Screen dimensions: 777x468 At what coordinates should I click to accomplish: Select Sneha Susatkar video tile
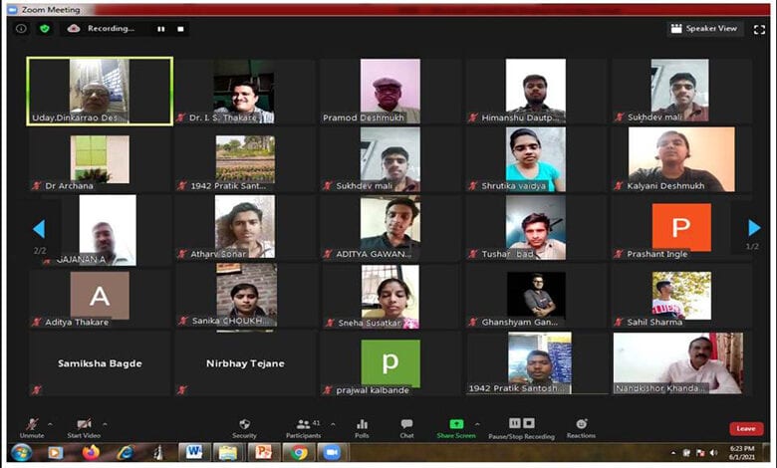pyautogui.click(x=390, y=296)
